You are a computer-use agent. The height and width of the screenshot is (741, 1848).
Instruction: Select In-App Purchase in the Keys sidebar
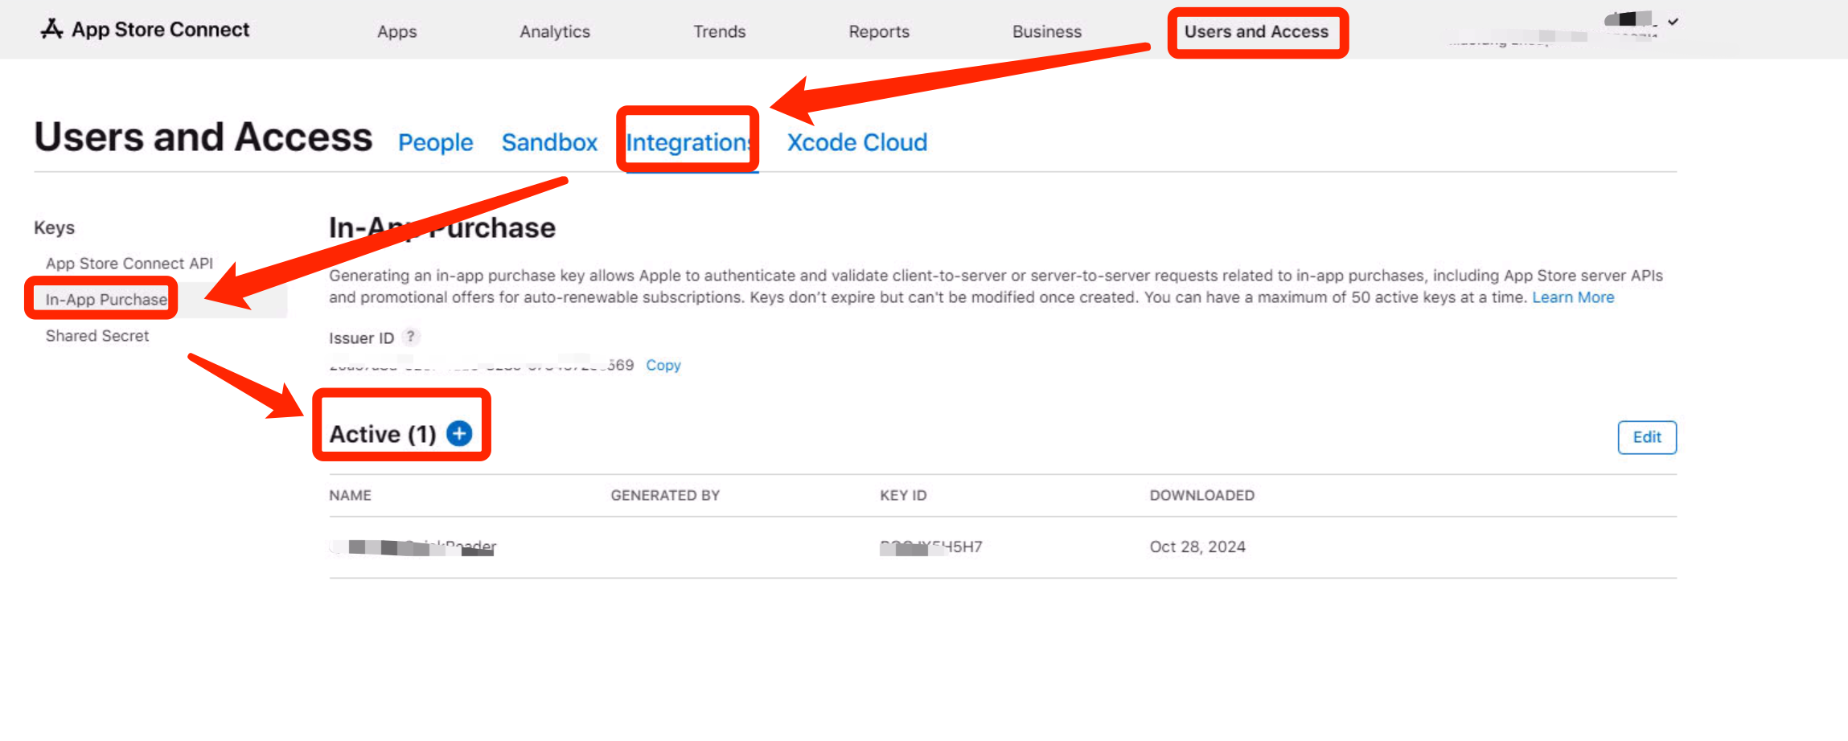point(106,300)
